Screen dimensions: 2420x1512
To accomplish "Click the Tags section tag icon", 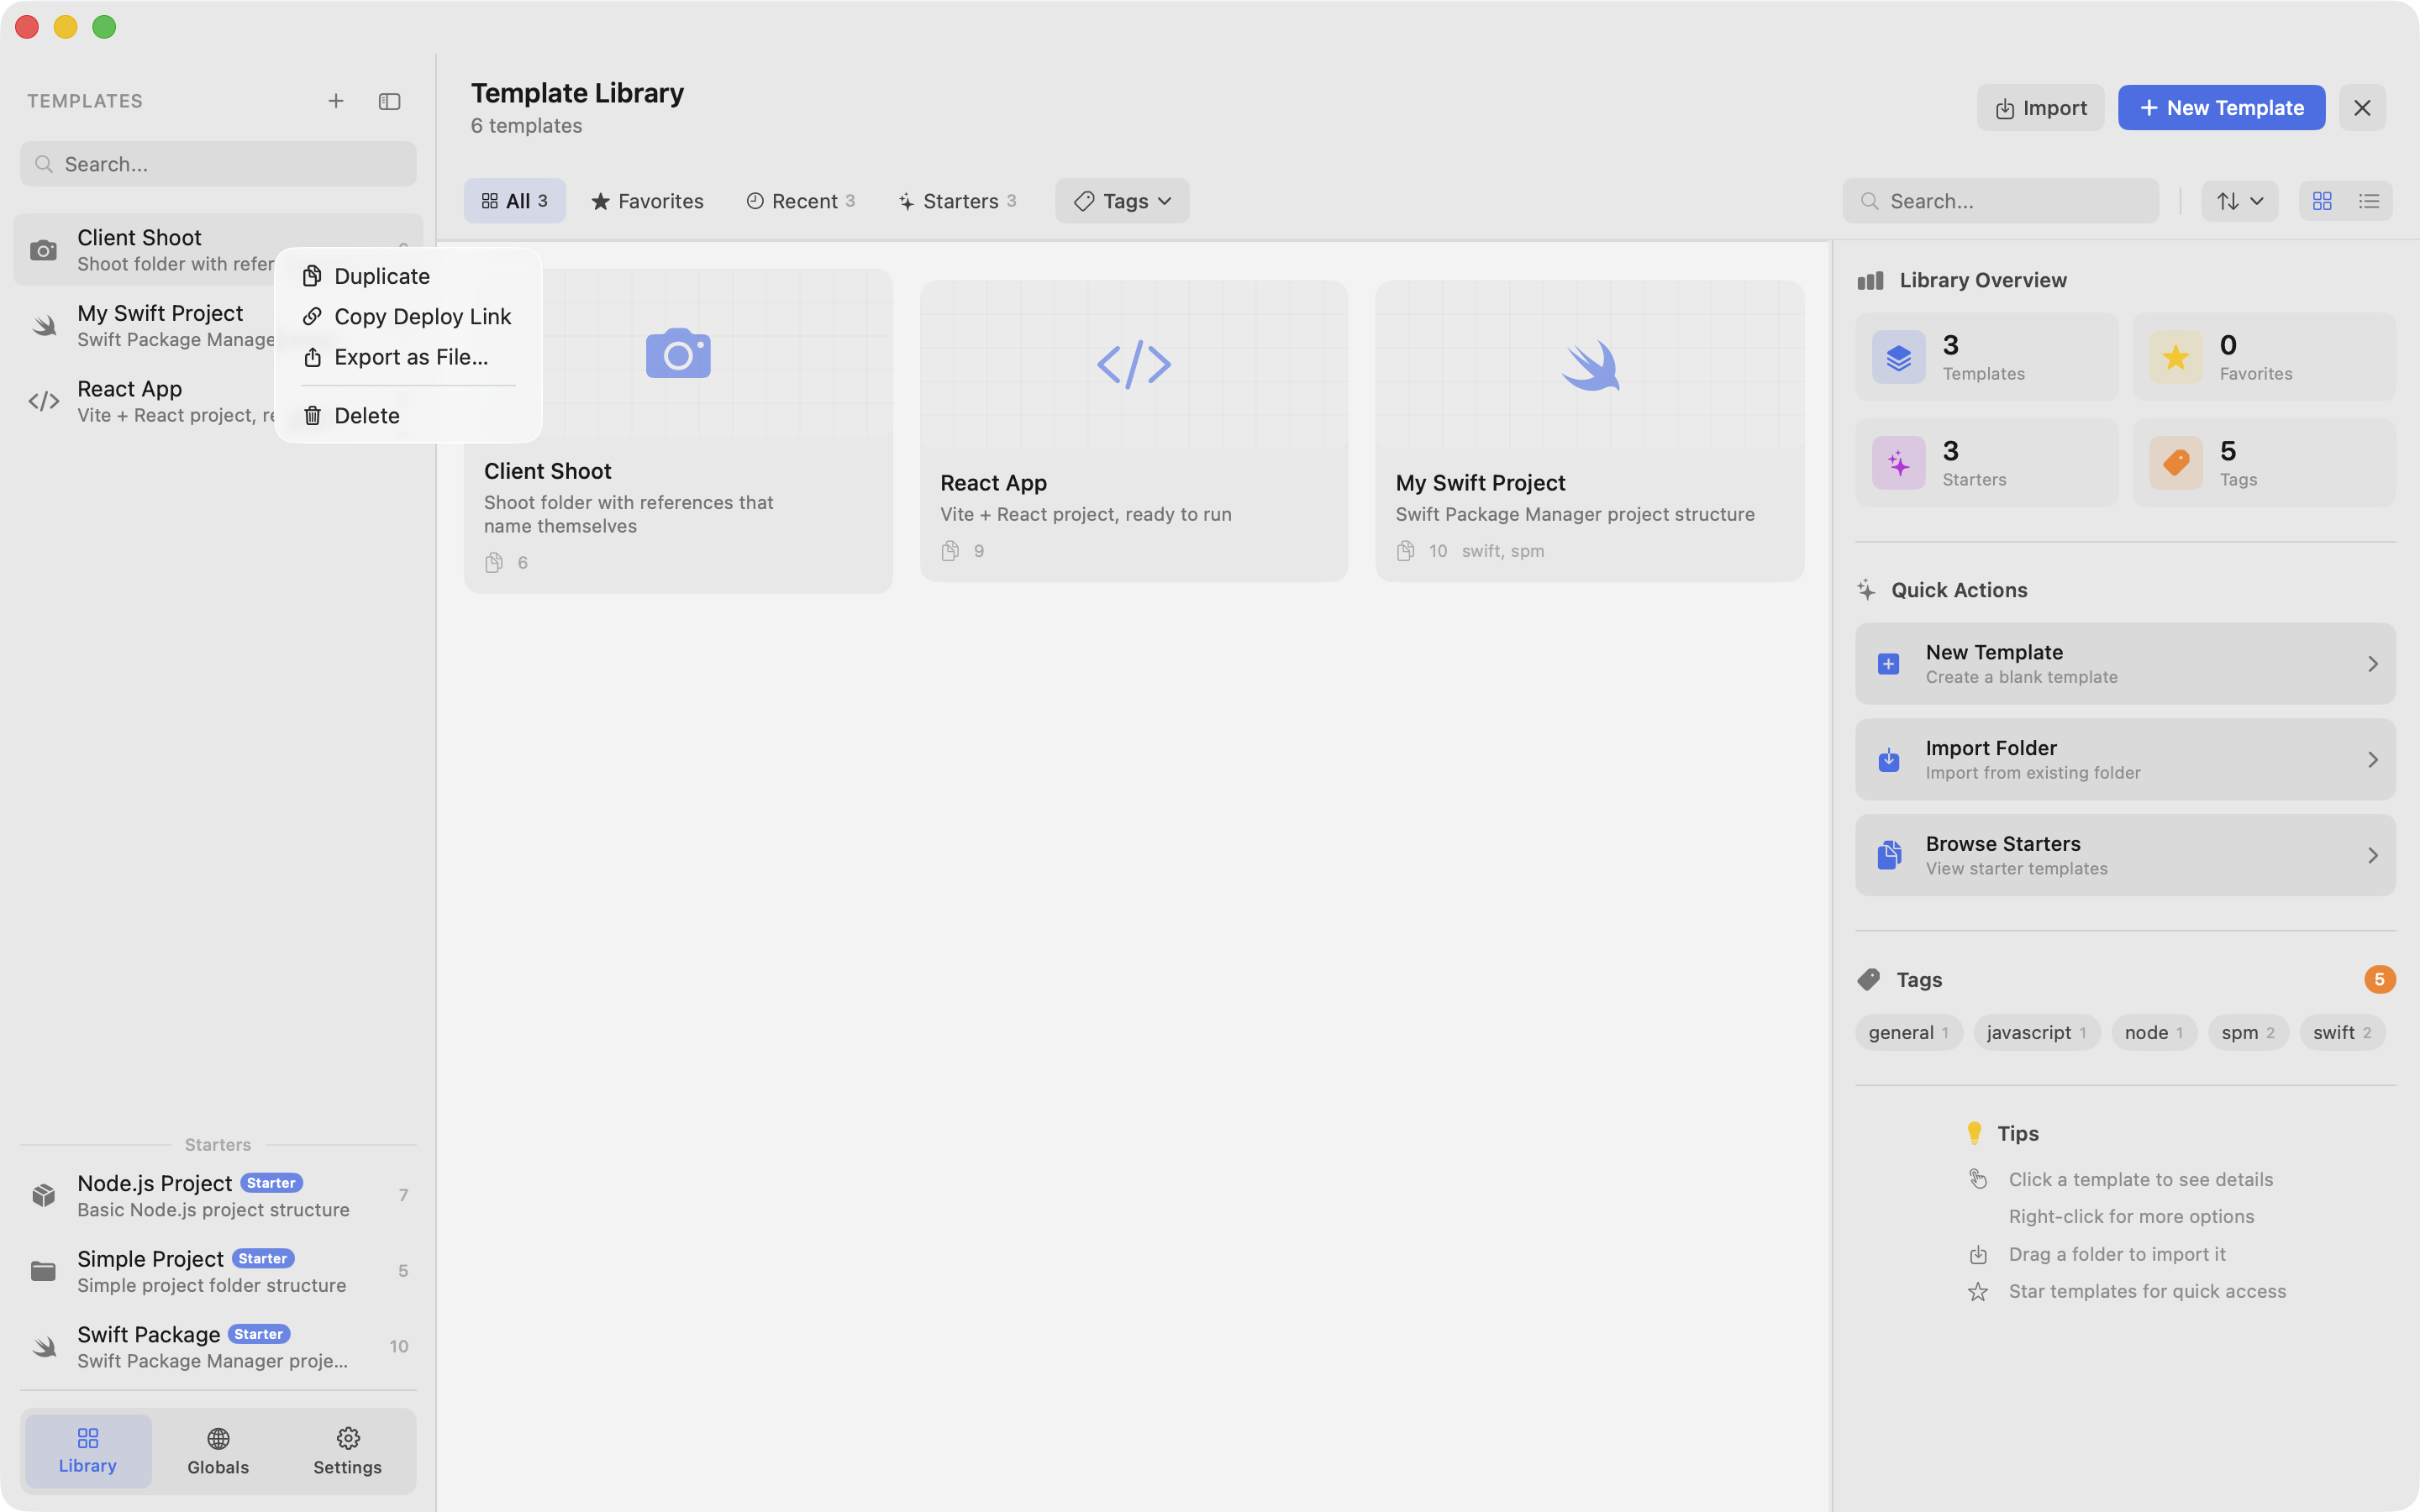I will [1869, 980].
